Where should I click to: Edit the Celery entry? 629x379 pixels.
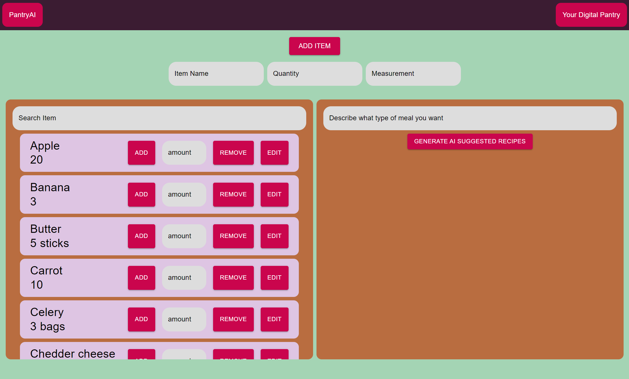tap(274, 319)
